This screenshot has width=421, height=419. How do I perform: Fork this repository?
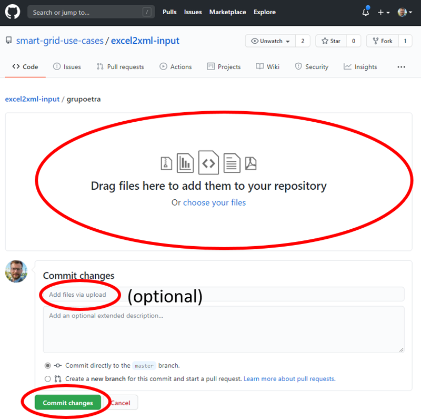(x=383, y=41)
